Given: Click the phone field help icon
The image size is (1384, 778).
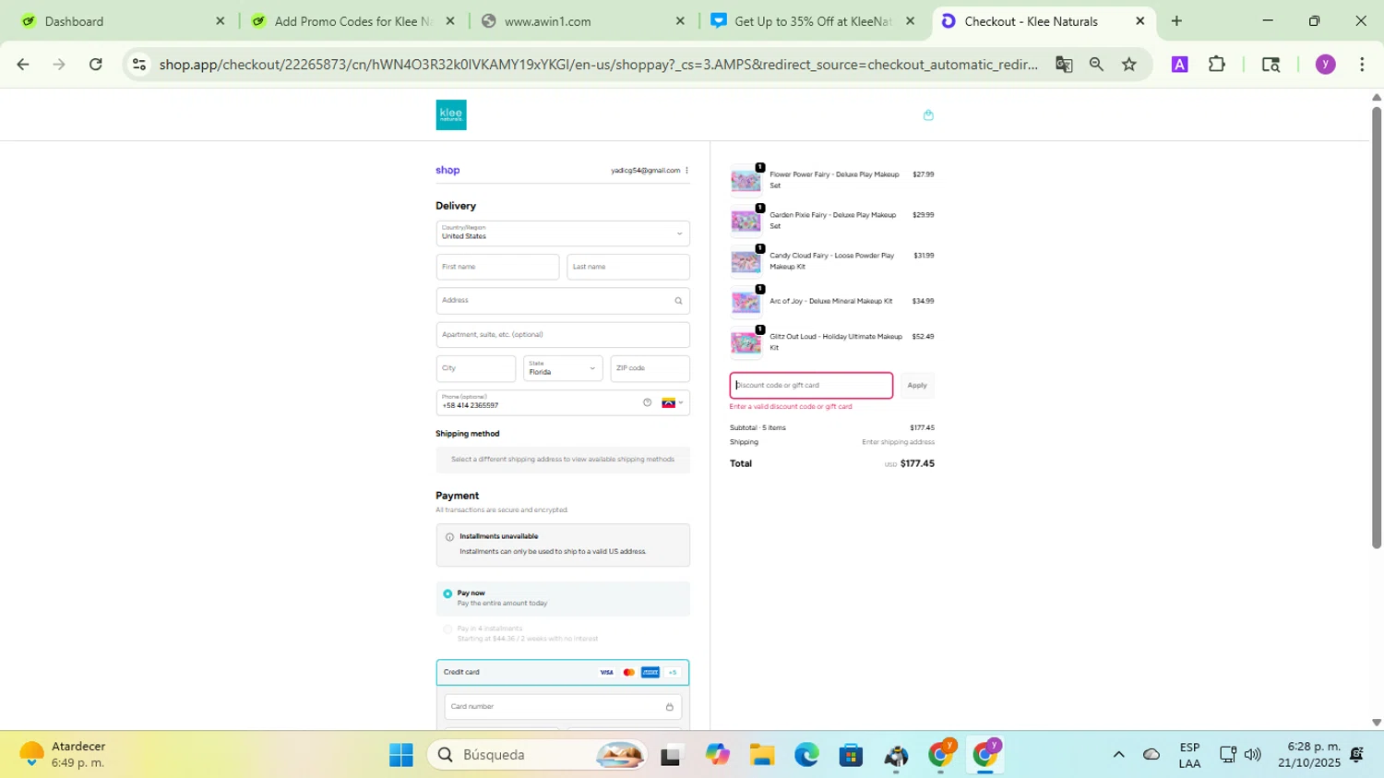Looking at the screenshot, I should 647,402.
